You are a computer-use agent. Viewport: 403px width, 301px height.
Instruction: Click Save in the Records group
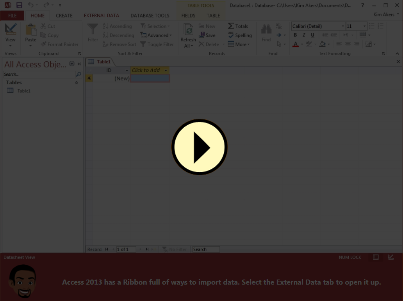207,35
